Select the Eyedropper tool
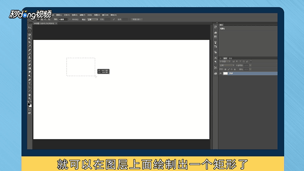This screenshot has width=304, height=171. pos(30,46)
